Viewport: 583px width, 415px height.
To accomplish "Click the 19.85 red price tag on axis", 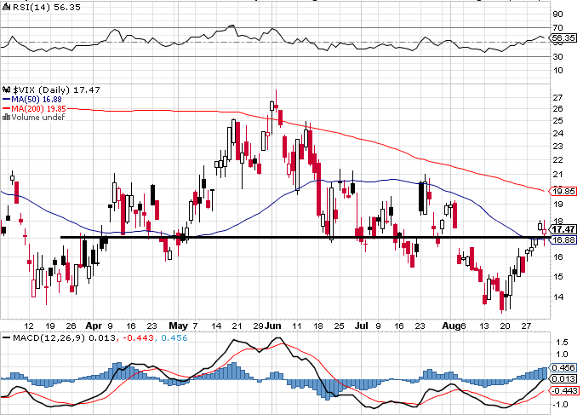I will pos(563,192).
